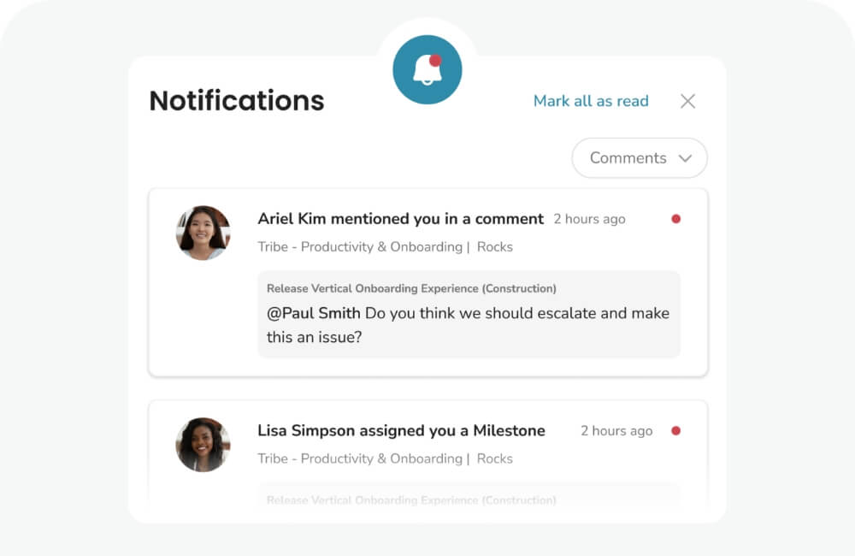
Task: Click the X to dismiss the notifications panel
Action: pos(687,101)
